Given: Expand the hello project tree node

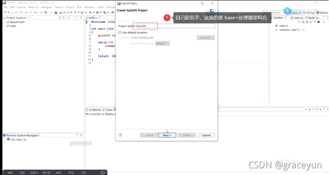Looking at the screenshot, I should (x=5, y=26).
